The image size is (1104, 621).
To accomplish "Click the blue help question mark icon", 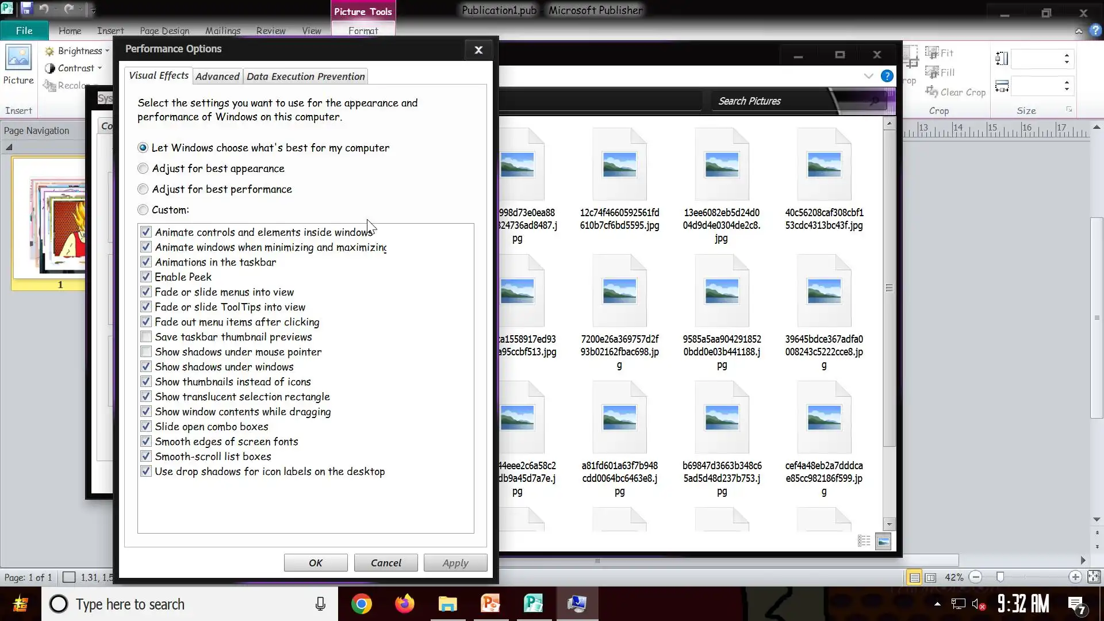I will tap(887, 76).
